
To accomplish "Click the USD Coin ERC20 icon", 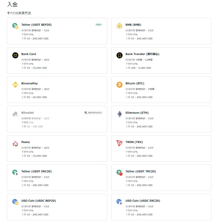I will pos(119,202).
